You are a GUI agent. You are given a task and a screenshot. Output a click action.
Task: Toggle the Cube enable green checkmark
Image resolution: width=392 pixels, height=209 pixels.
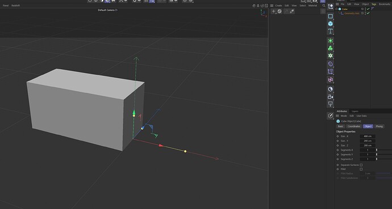368,9
